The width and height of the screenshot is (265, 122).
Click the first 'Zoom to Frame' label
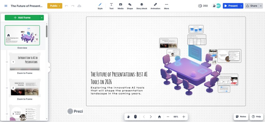25,73
